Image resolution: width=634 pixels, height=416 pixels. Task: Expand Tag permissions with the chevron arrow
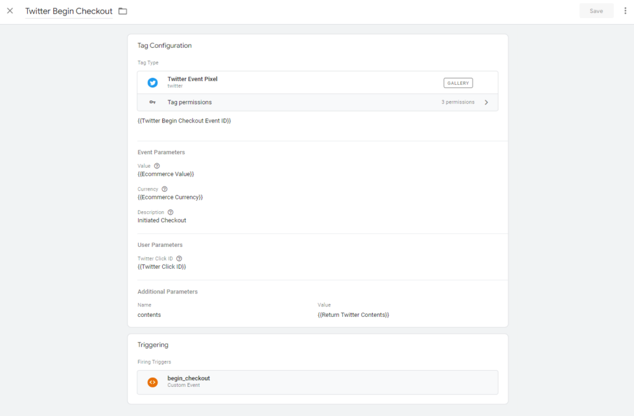point(486,102)
